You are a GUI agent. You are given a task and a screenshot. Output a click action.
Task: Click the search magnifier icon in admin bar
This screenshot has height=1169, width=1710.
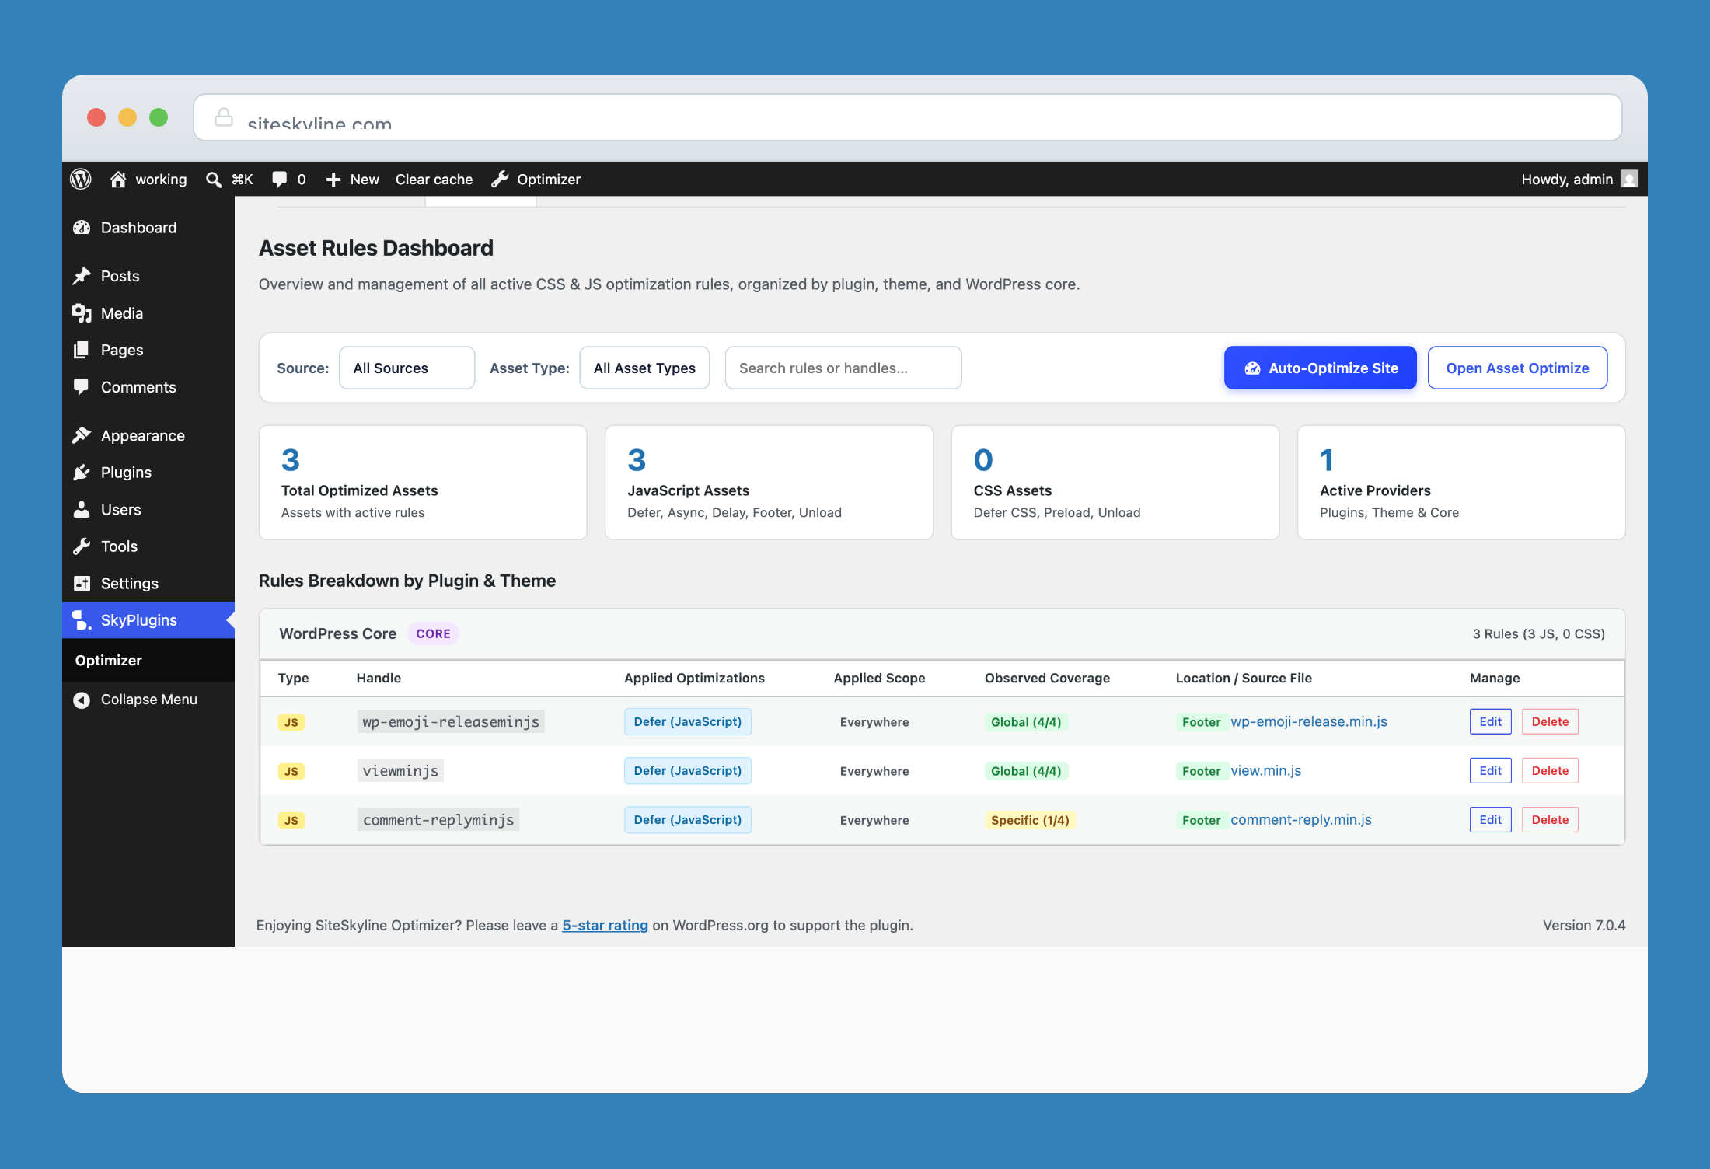[x=214, y=180]
